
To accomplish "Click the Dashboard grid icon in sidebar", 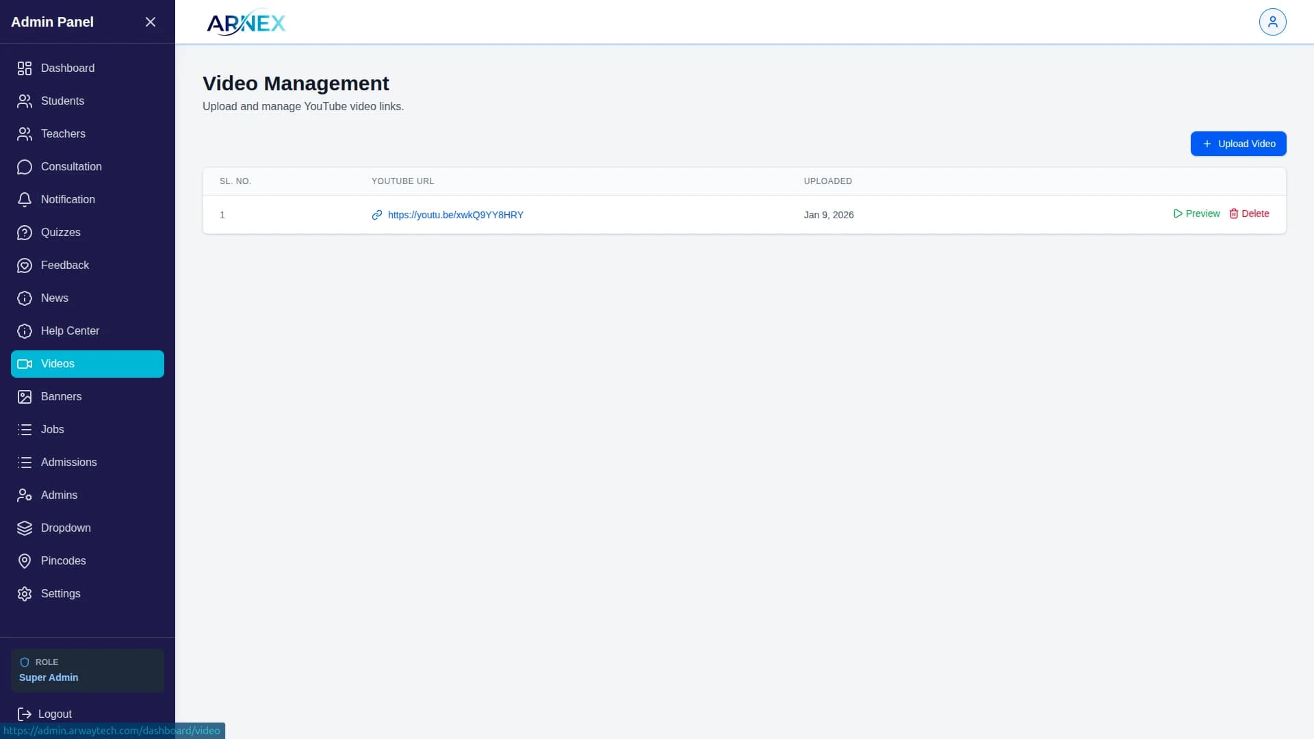I will [25, 68].
